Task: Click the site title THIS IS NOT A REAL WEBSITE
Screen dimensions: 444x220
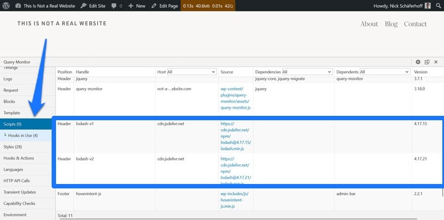Action: [x=62, y=23]
